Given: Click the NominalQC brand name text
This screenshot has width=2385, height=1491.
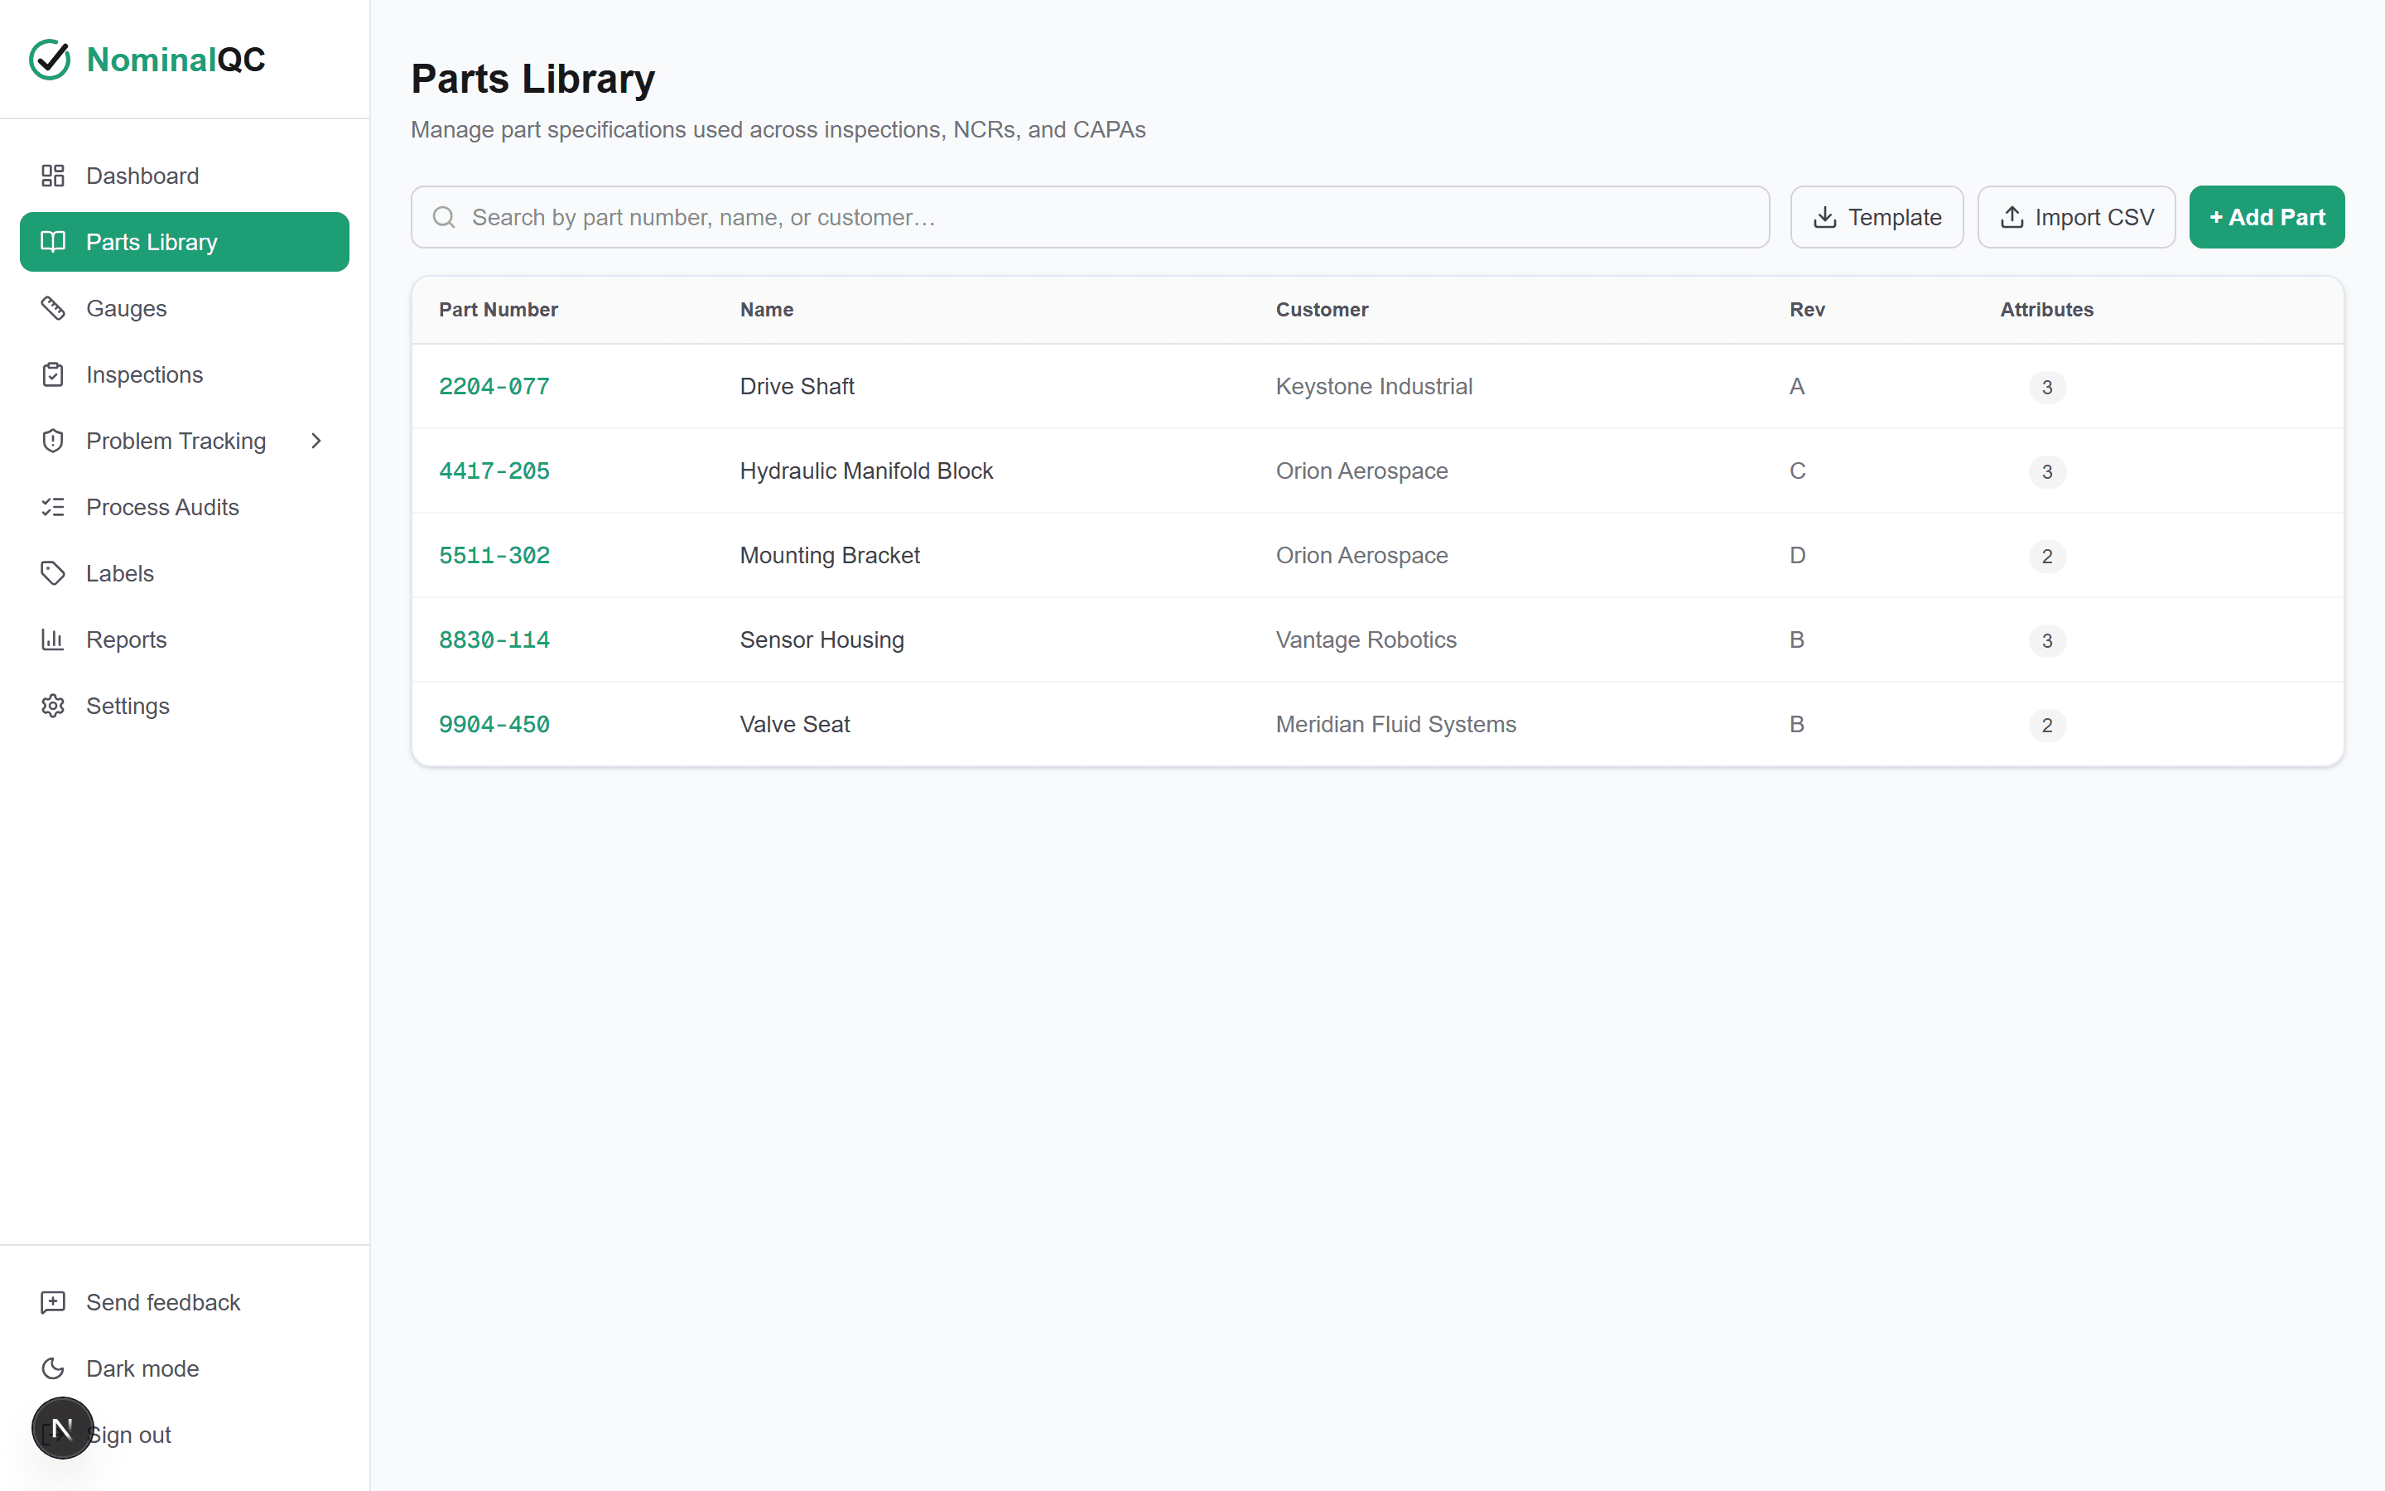Looking at the screenshot, I should coord(176,59).
